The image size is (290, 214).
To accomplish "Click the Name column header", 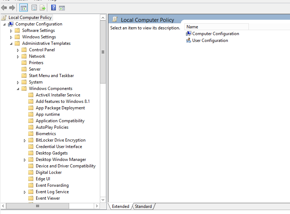I will point(216,27).
